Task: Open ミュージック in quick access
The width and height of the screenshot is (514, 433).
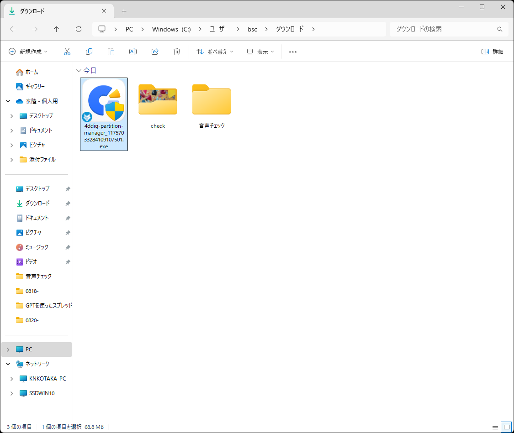Action: (32, 247)
